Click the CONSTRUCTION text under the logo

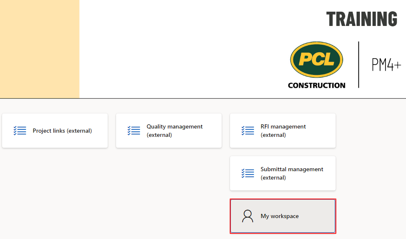[x=317, y=85]
